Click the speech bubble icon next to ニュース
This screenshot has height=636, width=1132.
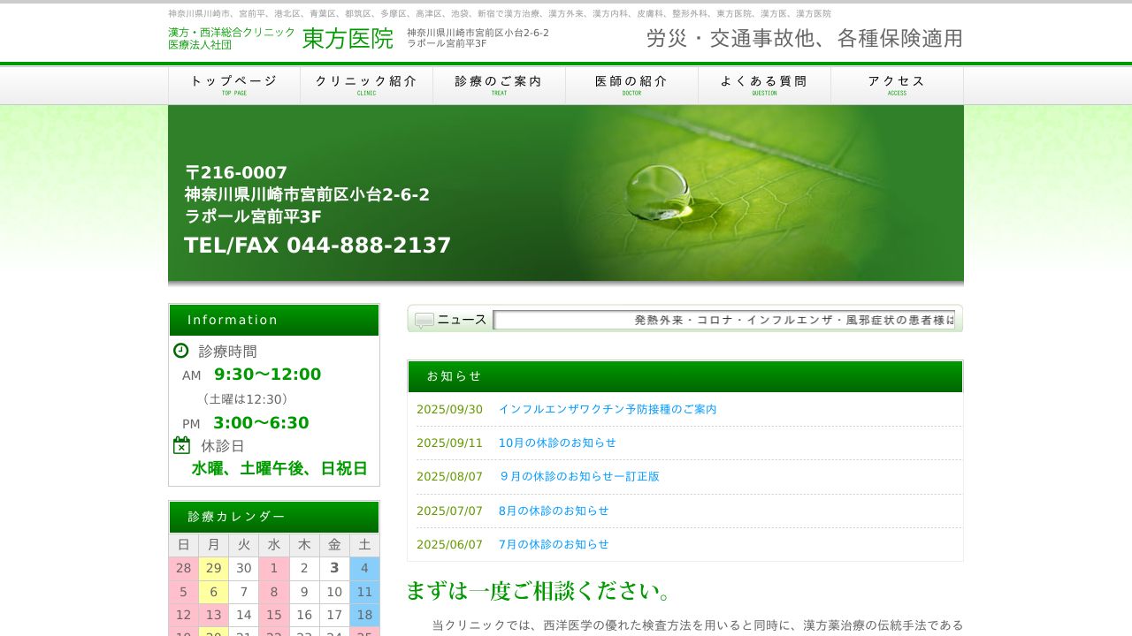click(422, 319)
